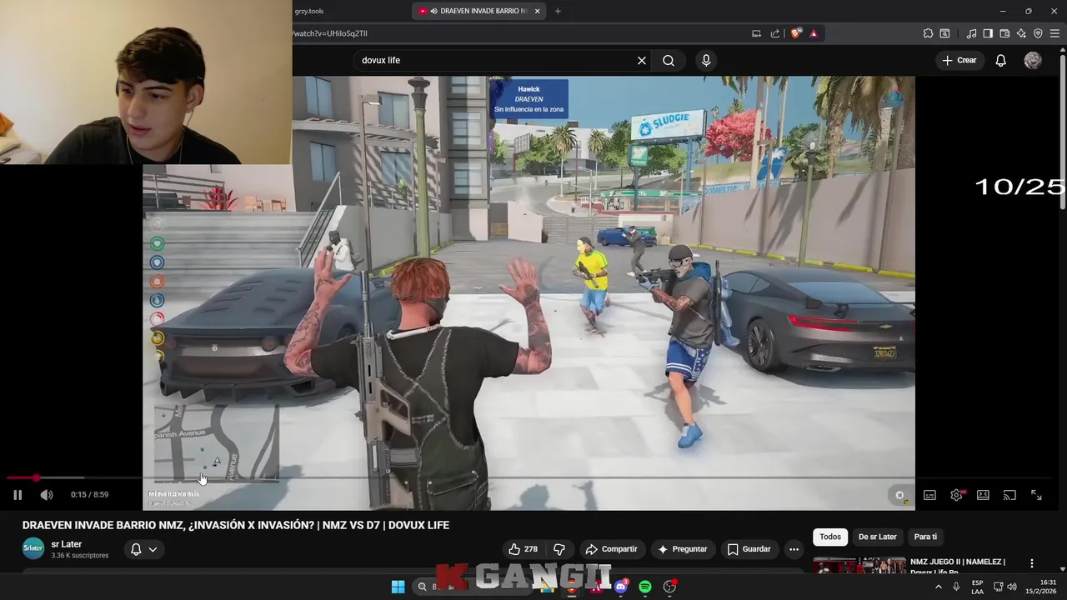The image size is (1067, 600).
Task: Mute the video with the volume icon
Action: [x=47, y=495]
